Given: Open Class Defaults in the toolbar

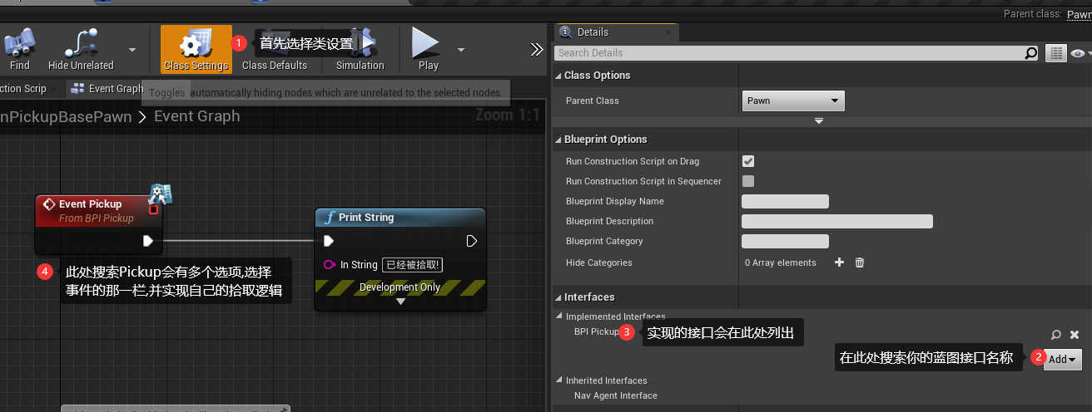Looking at the screenshot, I should click(275, 49).
